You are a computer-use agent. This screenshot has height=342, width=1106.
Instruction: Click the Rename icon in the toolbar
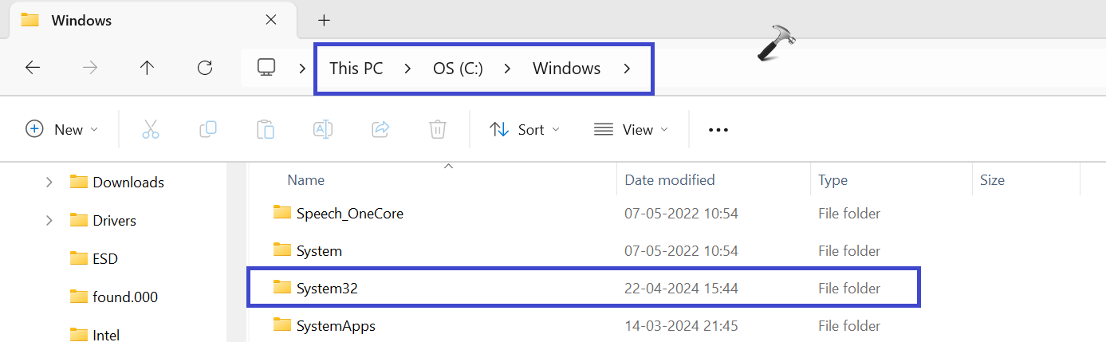click(x=323, y=129)
